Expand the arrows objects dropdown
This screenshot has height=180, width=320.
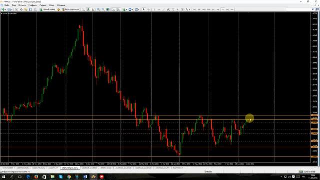(x=190, y=9)
